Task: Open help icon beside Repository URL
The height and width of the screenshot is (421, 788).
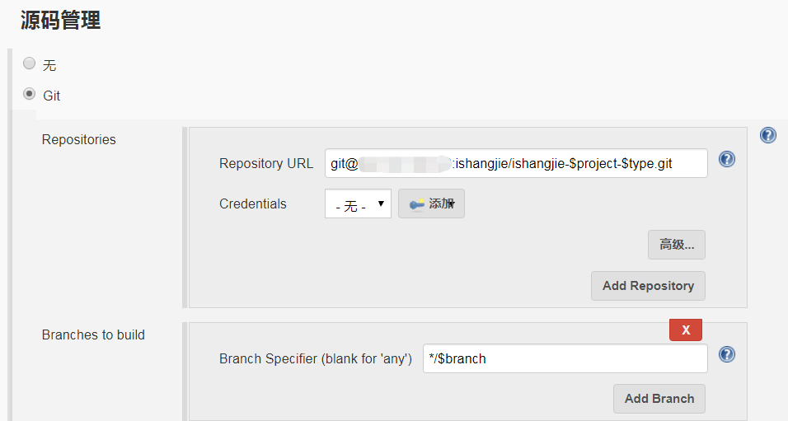Action: 727,159
